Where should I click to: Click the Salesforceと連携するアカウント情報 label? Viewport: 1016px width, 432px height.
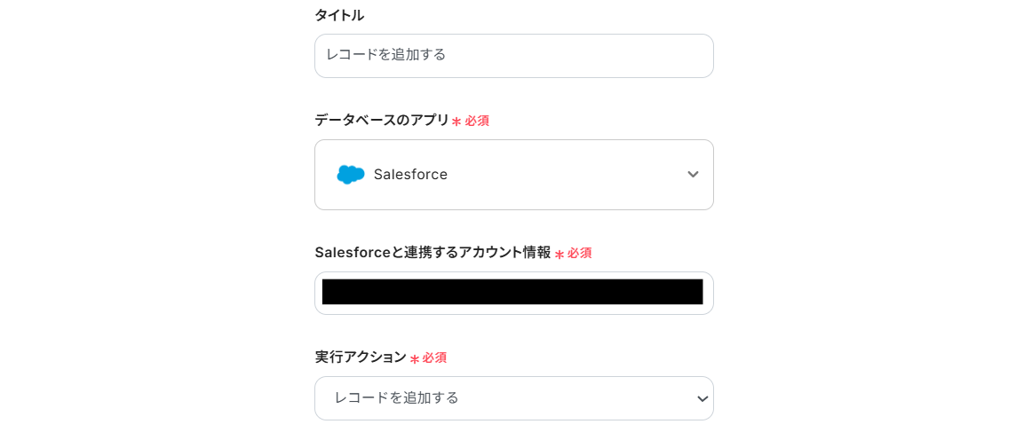433,253
